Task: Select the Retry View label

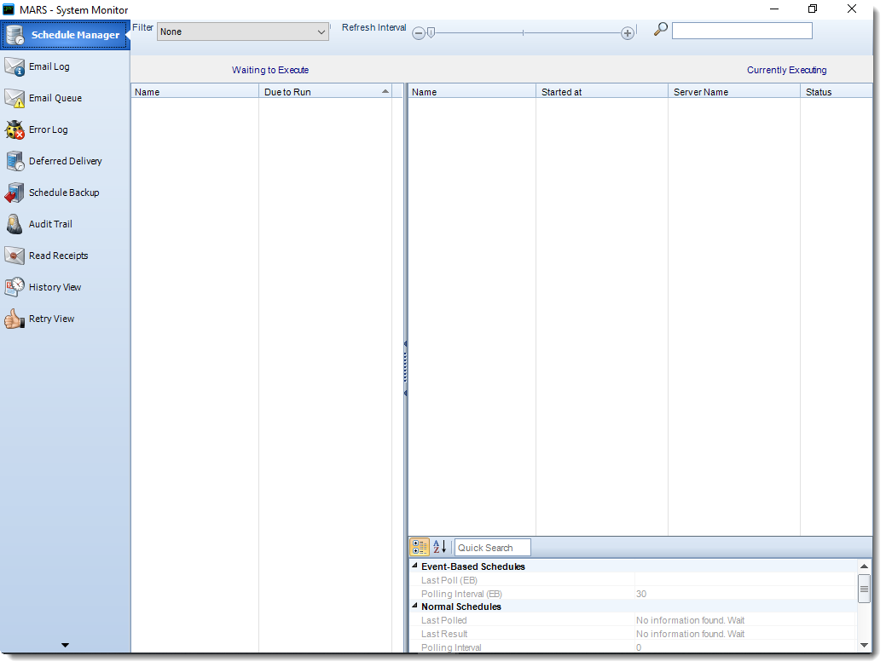Action: pos(51,319)
